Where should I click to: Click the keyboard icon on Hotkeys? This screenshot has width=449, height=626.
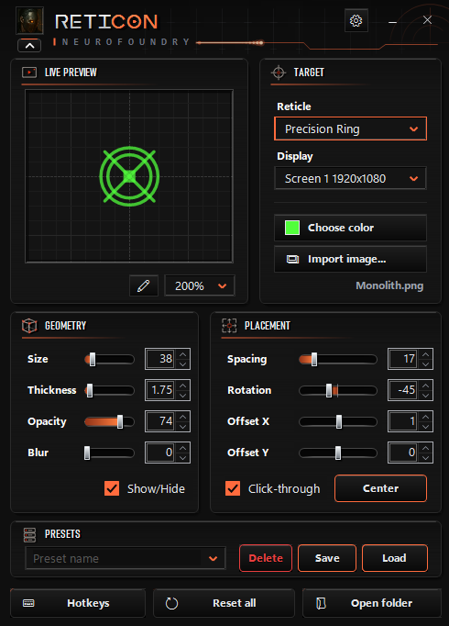[x=28, y=603]
